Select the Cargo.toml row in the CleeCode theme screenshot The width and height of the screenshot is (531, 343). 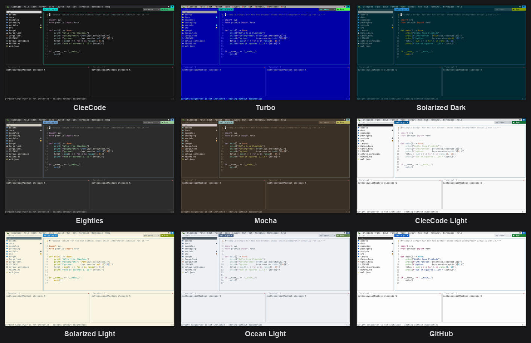pyautogui.click(x=24, y=36)
